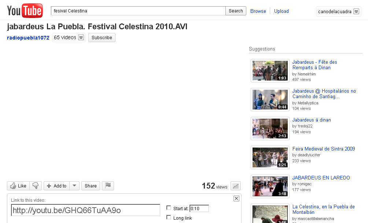
Task: Open the Browse link
Action: tap(258, 11)
